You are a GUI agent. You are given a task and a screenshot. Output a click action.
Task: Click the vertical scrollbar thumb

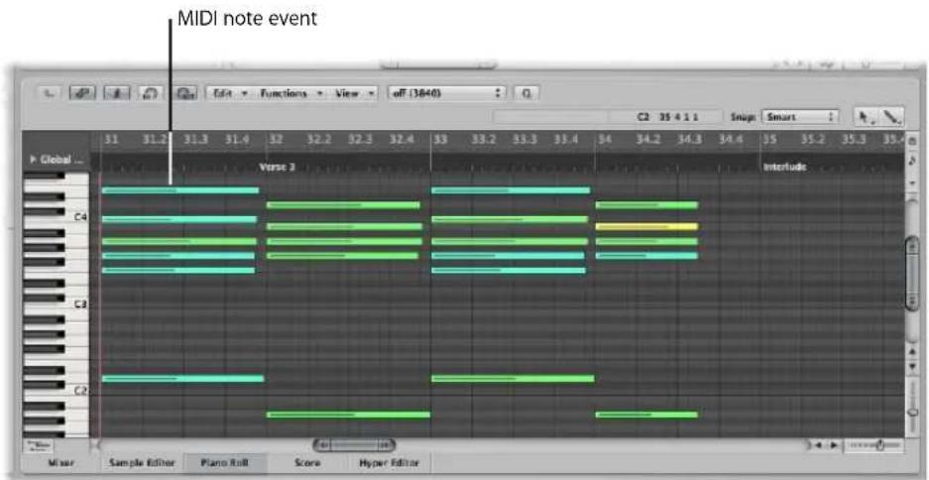click(x=912, y=273)
